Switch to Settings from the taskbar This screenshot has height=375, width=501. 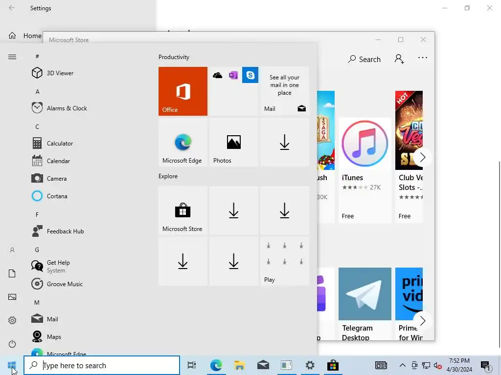pos(310,365)
